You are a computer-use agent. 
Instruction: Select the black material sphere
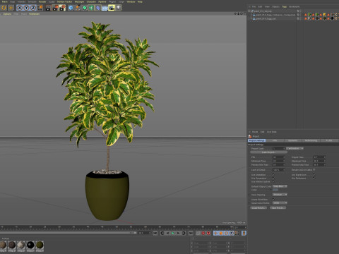[x=30, y=246]
